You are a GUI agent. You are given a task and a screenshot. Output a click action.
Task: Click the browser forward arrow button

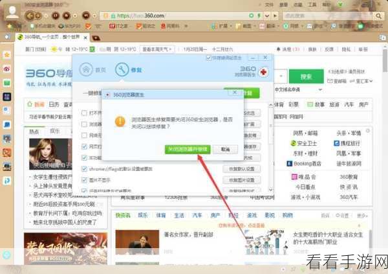(x=38, y=16)
